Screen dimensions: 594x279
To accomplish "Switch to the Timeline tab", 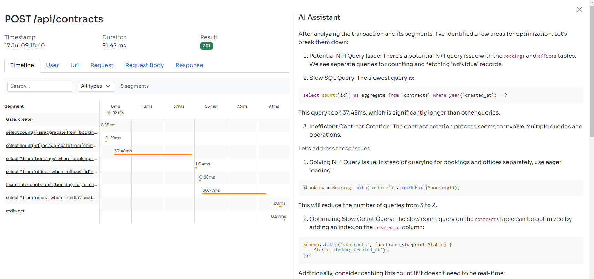I will [22, 65].
